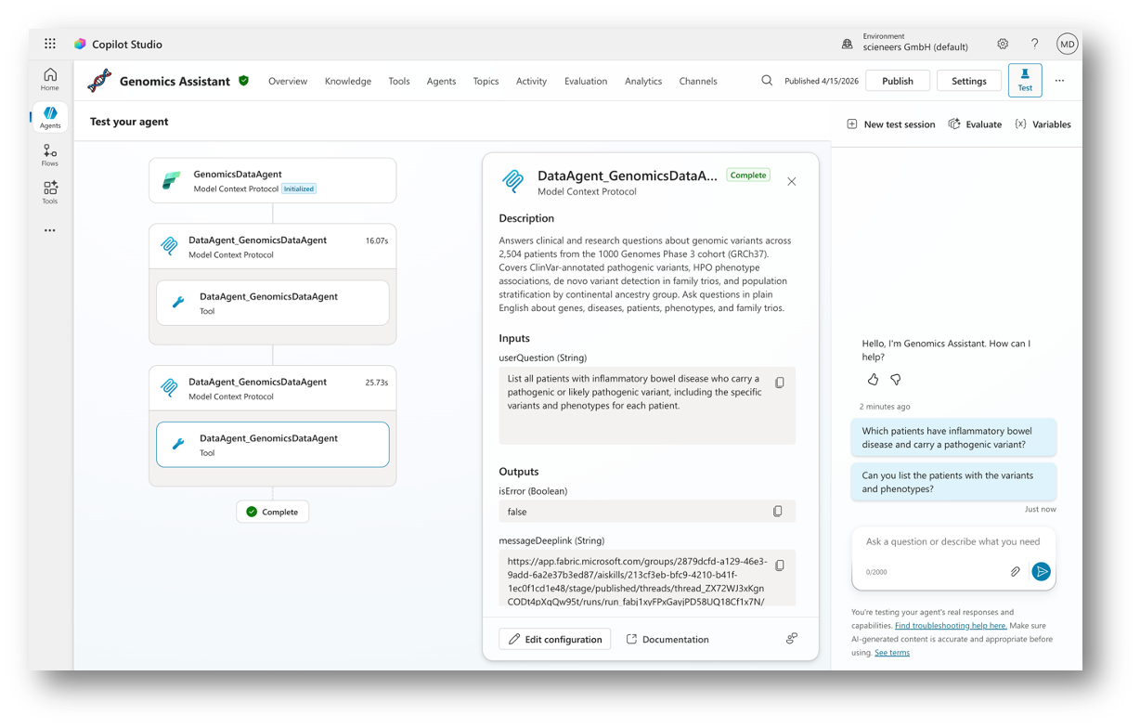This screenshot has width=1140, height=728.
Task: Open the See terms link
Action: [892, 653]
